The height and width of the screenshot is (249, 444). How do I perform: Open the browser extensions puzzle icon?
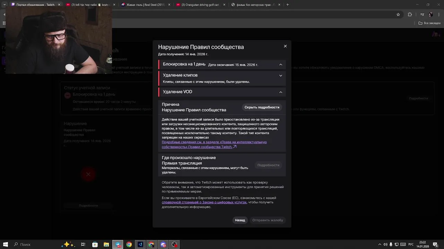[410, 15]
